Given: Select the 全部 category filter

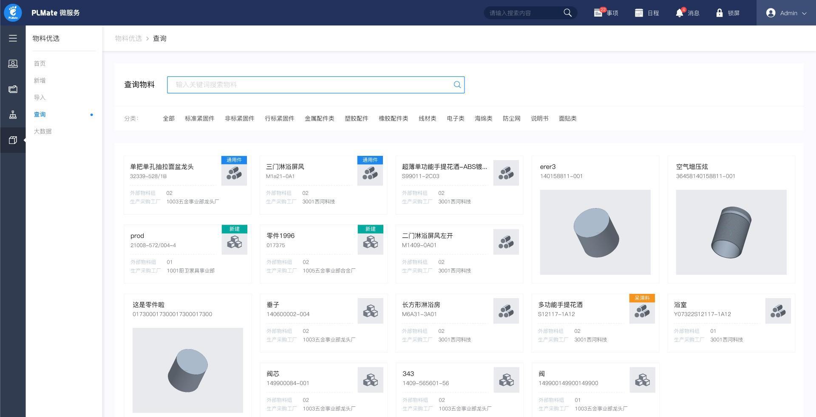Looking at the screenshot, I should 168,118.
